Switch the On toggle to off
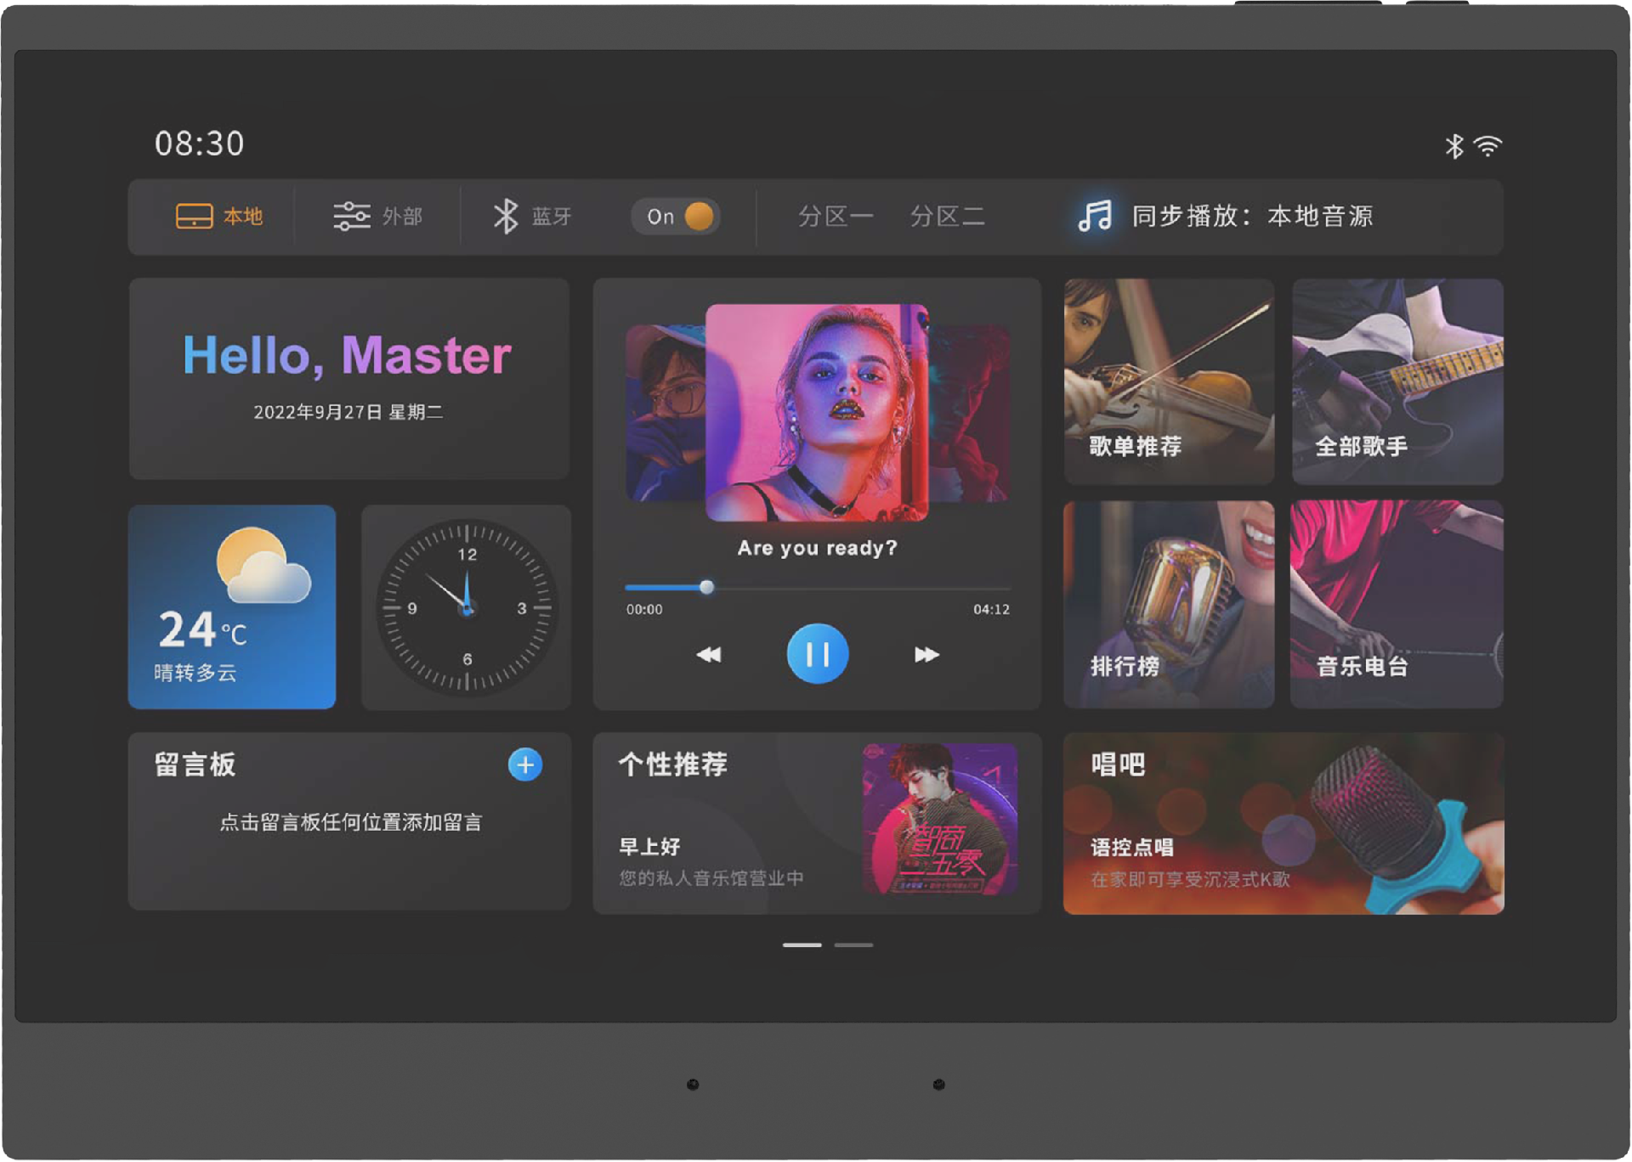 click(674, 217)
